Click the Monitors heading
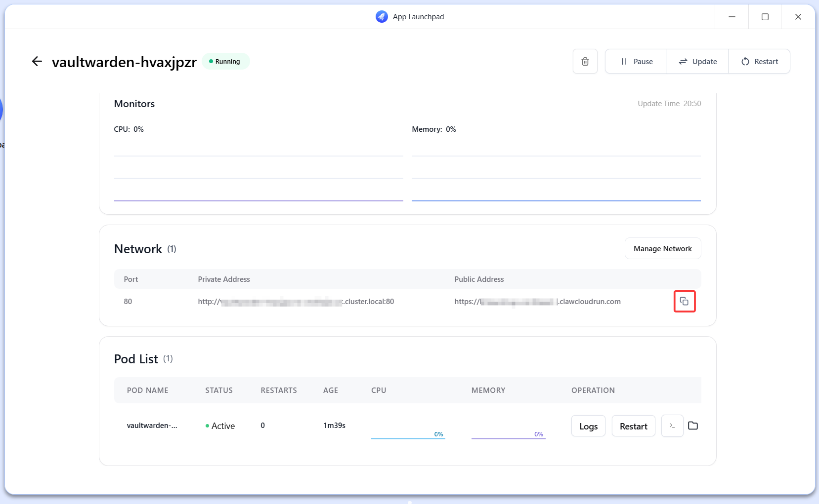 (134, 104)
